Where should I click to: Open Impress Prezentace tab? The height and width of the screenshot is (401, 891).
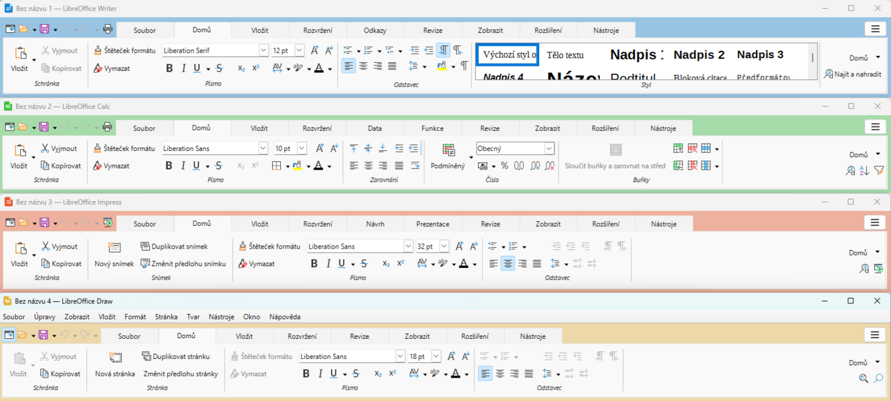pos(433,224)
